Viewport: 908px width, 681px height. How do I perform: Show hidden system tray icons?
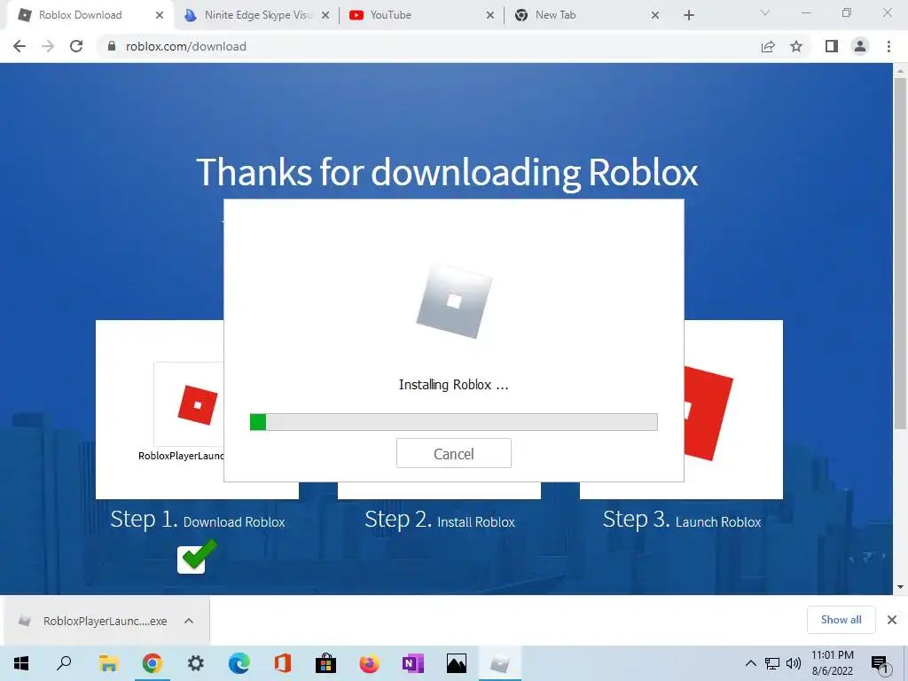[750, 663]
